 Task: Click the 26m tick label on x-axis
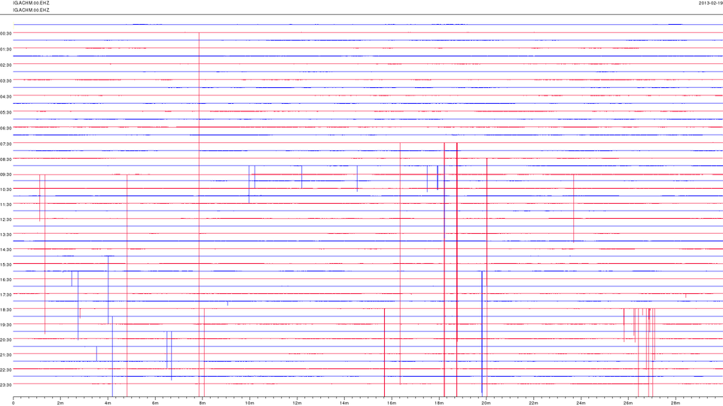(x=628, y=403)
